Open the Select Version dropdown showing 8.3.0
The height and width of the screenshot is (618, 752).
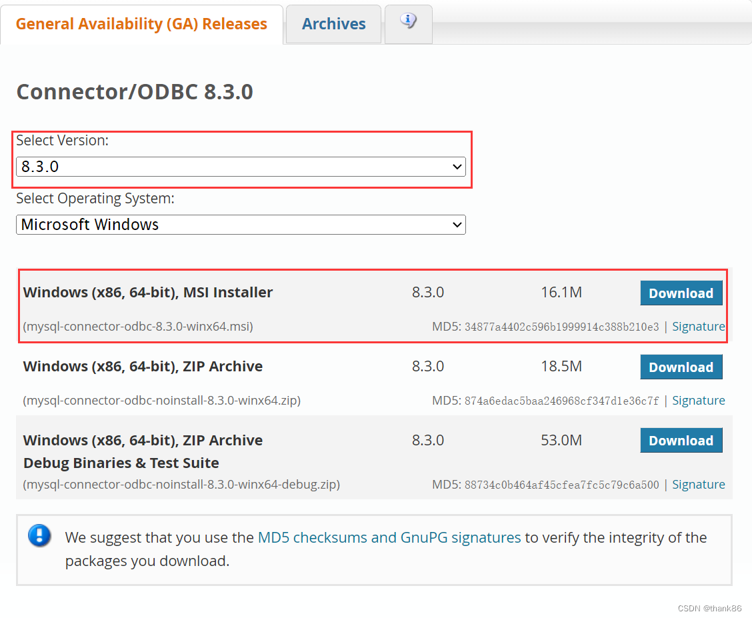[x=240, y=167]
